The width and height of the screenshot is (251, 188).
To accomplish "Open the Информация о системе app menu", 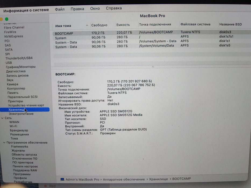I will coord(26,10).
